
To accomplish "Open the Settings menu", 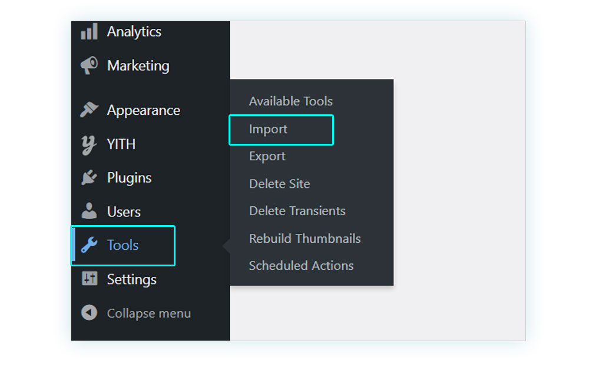I will pos(132,279).
